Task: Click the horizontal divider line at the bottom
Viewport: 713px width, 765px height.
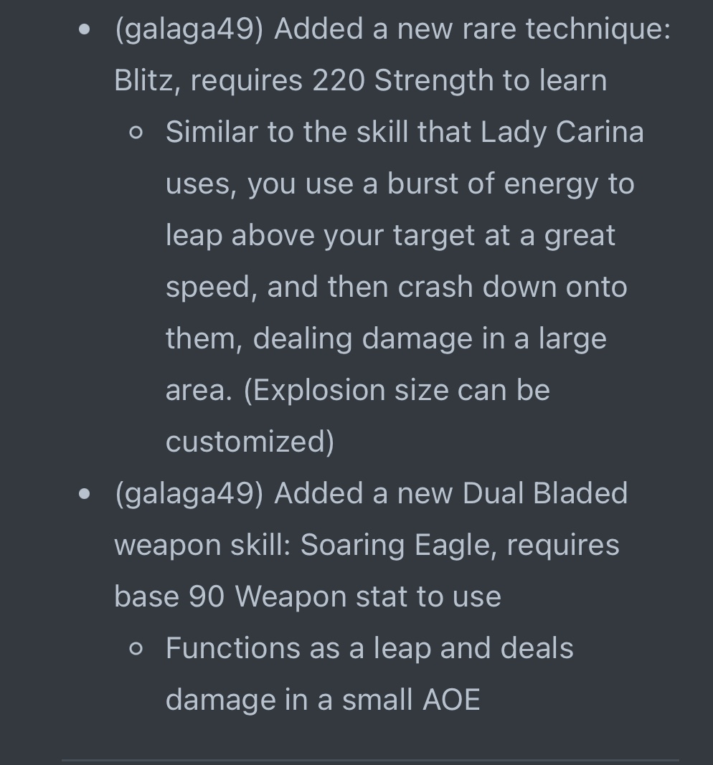Action: pyautogui.click(x=370, y=760)
